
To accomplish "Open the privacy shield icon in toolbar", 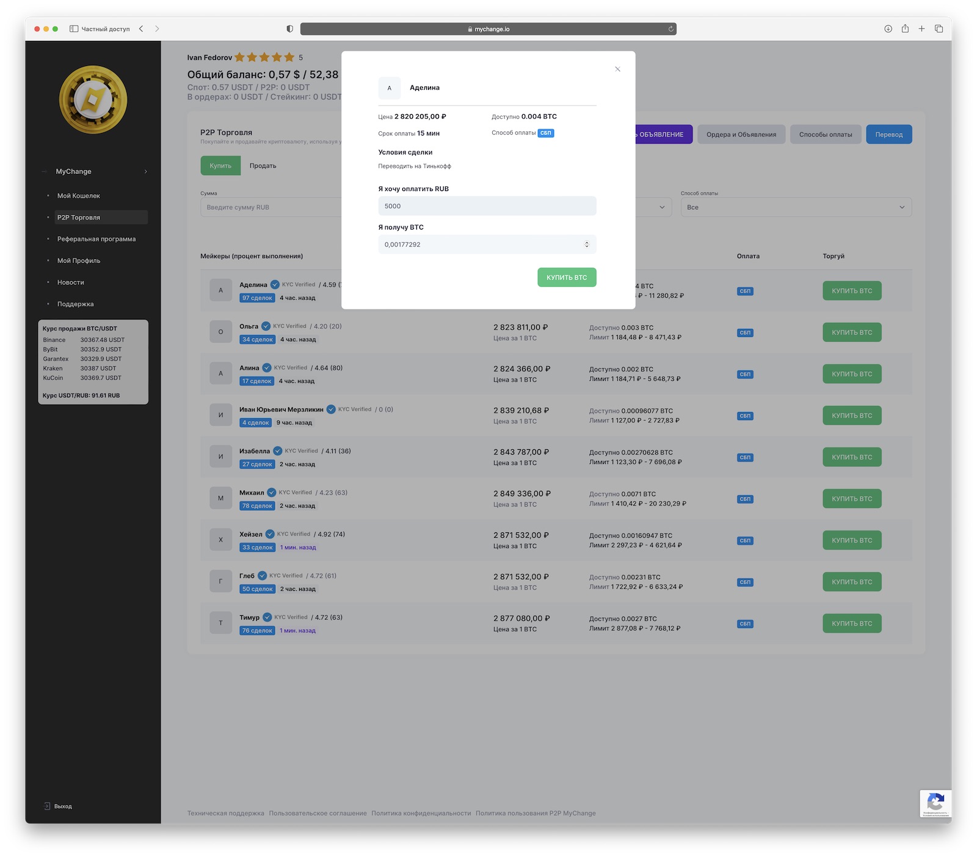I will pos(289,29).
